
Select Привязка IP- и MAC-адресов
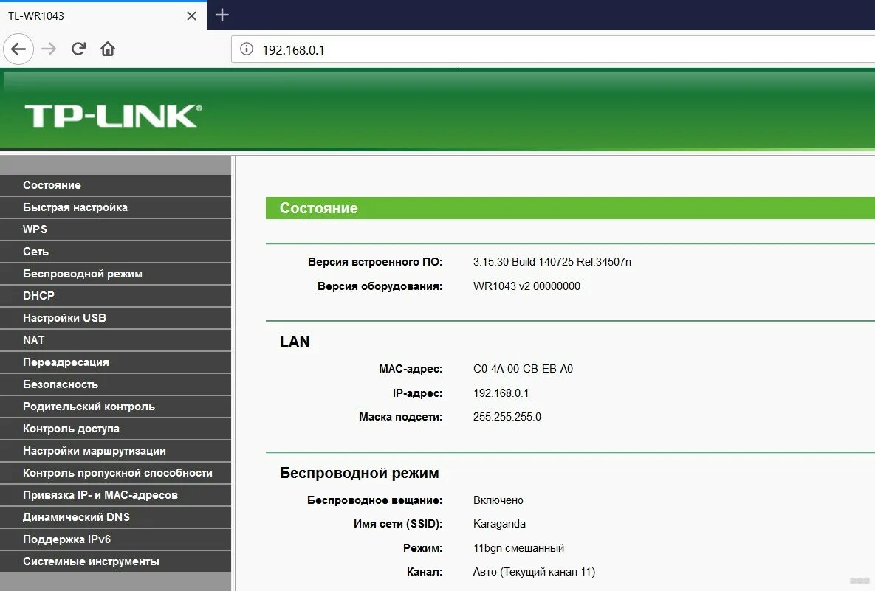(x=115, y=494)
